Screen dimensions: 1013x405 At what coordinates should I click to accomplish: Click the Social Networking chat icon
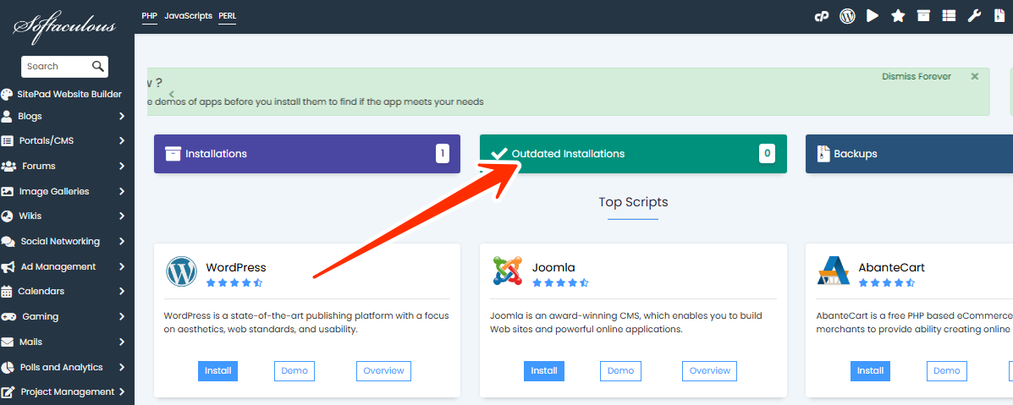tap(8, 242)
